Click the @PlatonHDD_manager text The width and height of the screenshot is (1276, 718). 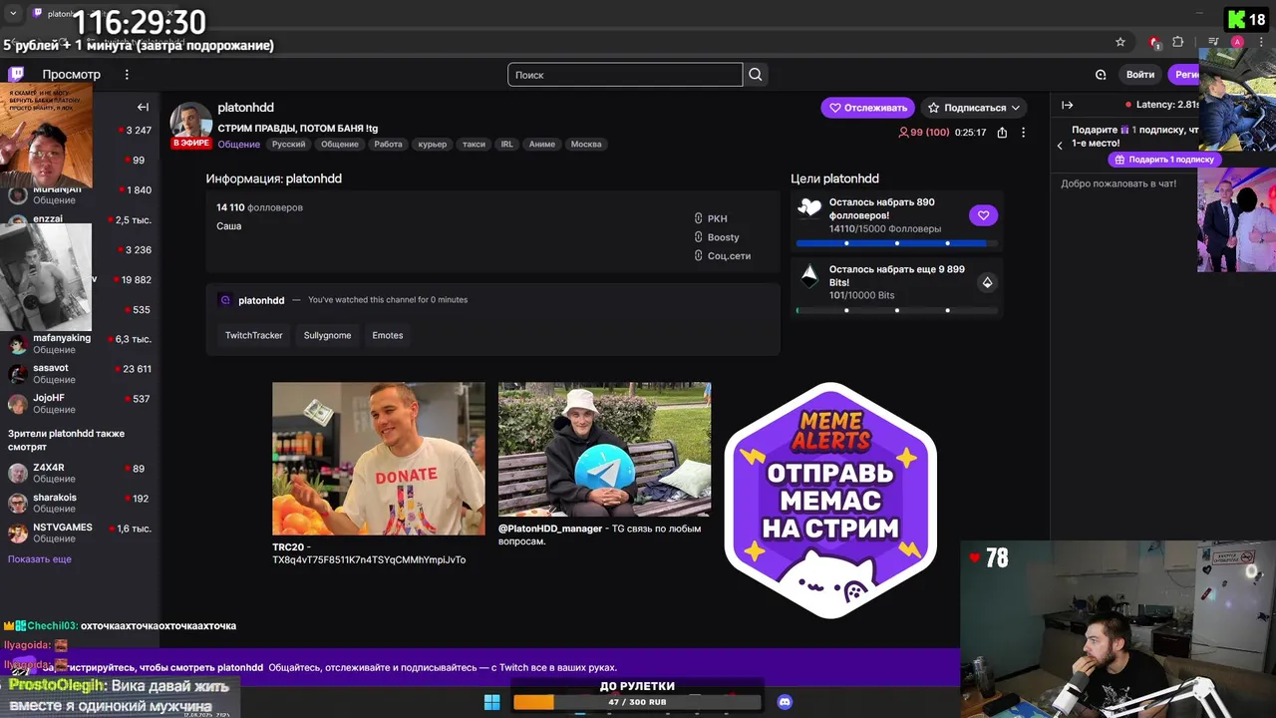[x=550, y=529]
